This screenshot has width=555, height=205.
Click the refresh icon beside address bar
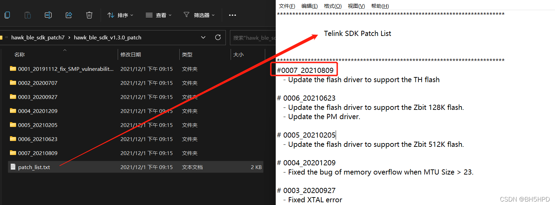(x=218, y=37)
